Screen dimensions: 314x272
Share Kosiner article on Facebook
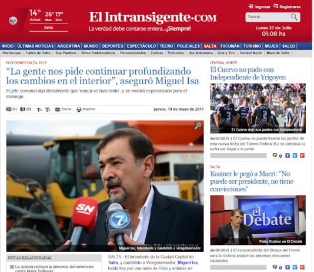tap(288, 267)
